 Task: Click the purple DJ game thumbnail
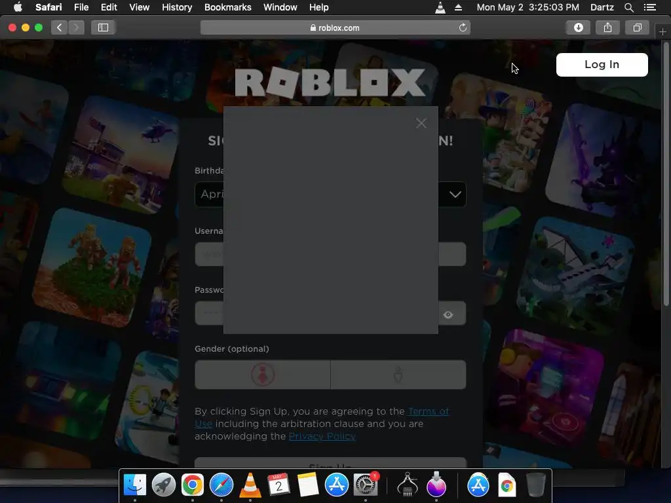pyautogui.click(x=547, y=389)
